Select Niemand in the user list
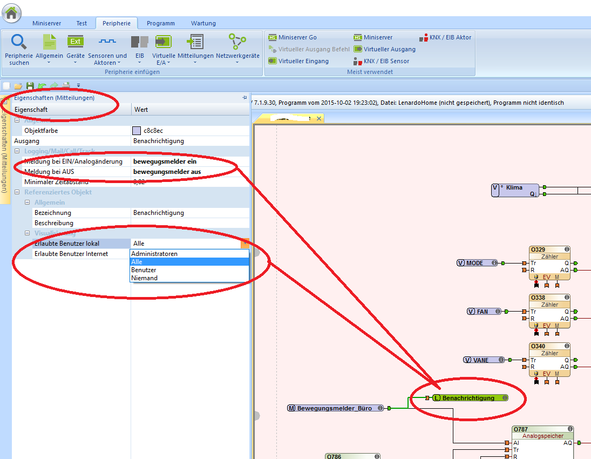This screenshot has height=459, width=591. point(144,278)
